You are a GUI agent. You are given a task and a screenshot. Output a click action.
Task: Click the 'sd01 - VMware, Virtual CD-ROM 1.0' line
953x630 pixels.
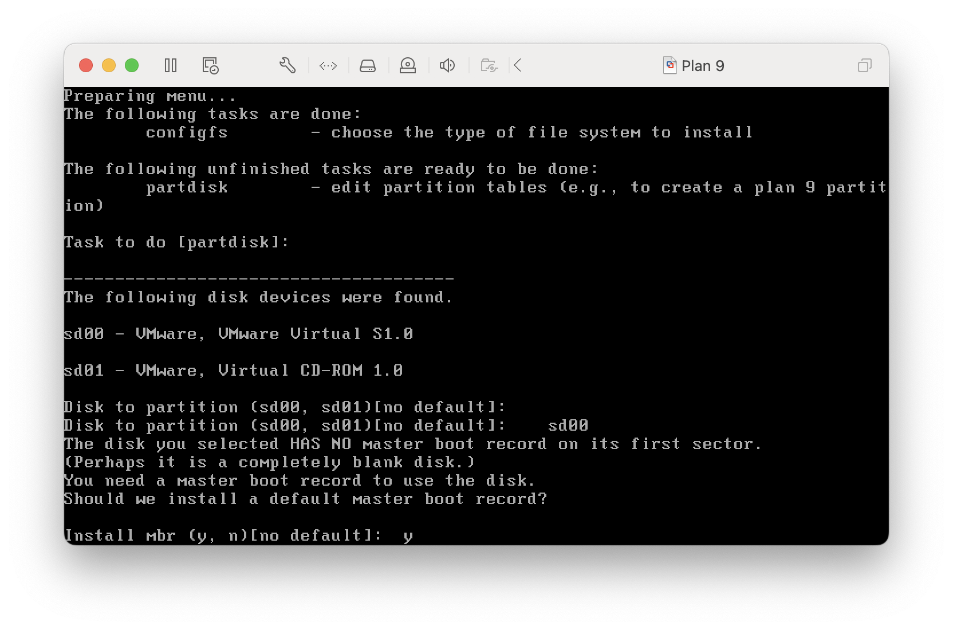point(233,370)
